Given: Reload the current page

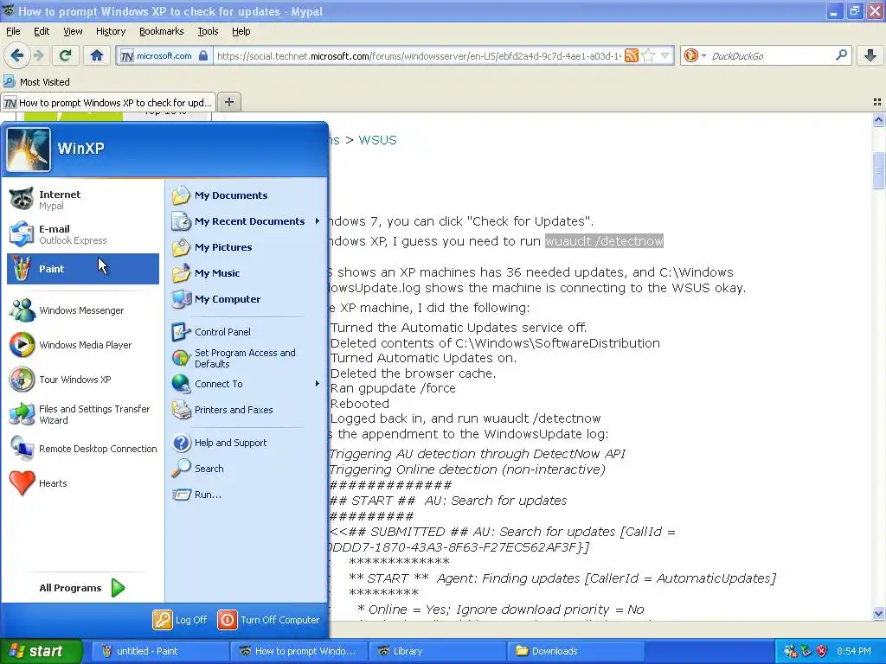Looking at the screenshot, I should [65, 55].
